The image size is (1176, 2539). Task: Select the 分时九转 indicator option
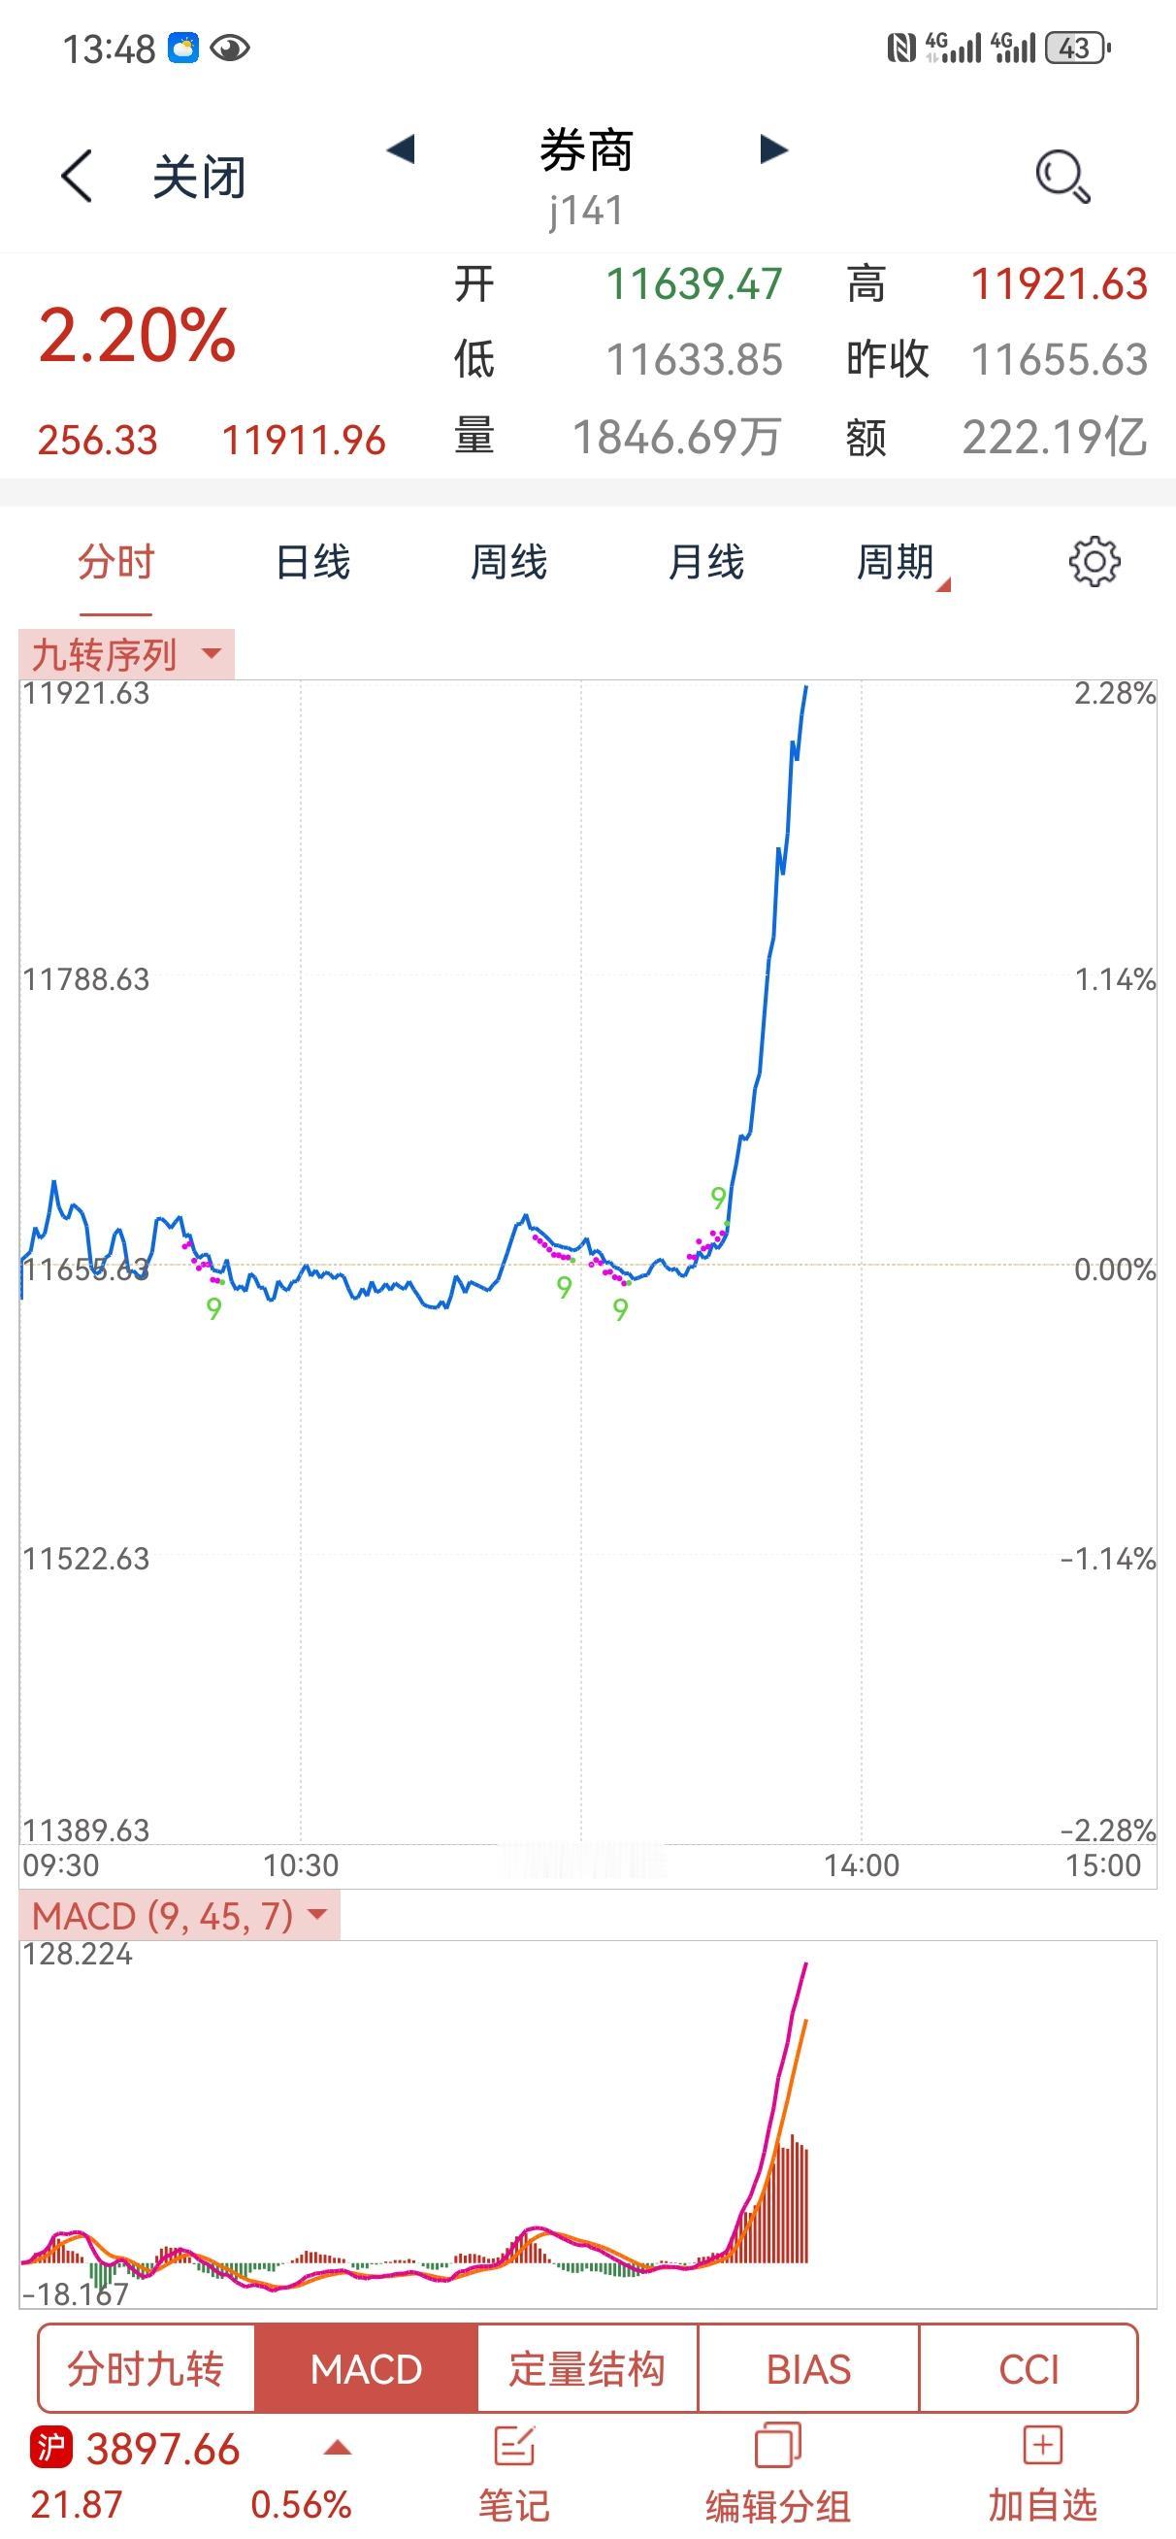click(146, 2369)
